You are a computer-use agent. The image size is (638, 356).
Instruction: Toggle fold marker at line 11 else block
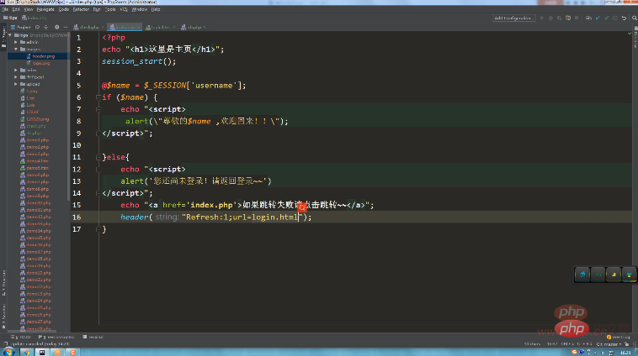(x=98, y=157)
